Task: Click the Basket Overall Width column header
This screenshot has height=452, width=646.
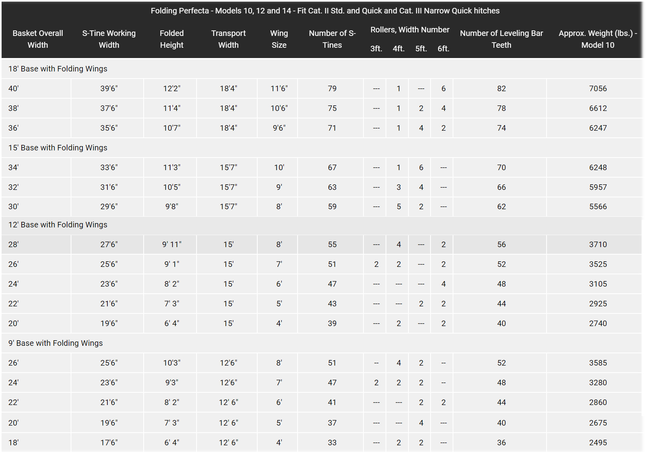Action: 37,39
